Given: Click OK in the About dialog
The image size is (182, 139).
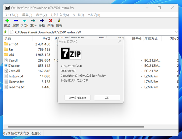Looking at the screenshot, I should tap(107, 98).
